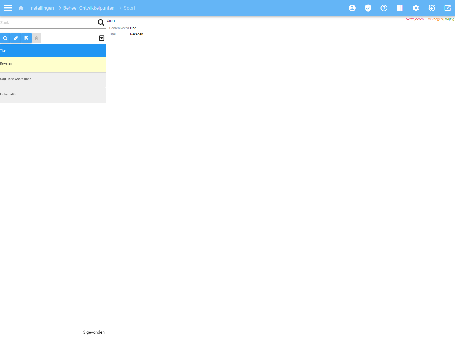Open the hamburger menu
Image resolution: width=455 pixels, height=339 pixels.
point(8,8)
